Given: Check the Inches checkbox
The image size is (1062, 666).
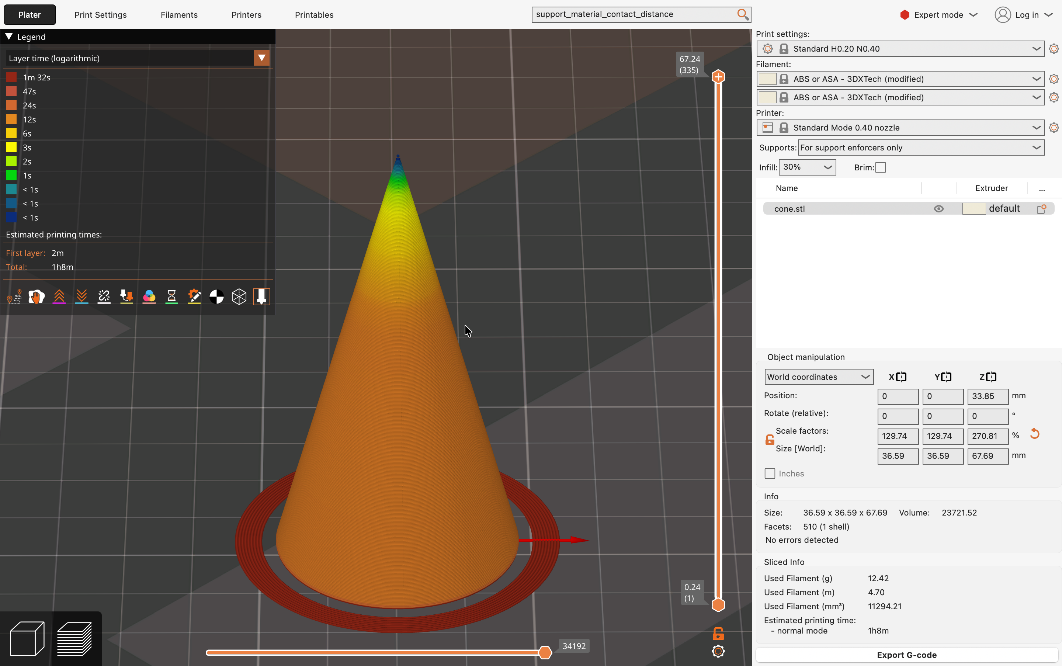Looking at the screenshot, I should [770, 474].
